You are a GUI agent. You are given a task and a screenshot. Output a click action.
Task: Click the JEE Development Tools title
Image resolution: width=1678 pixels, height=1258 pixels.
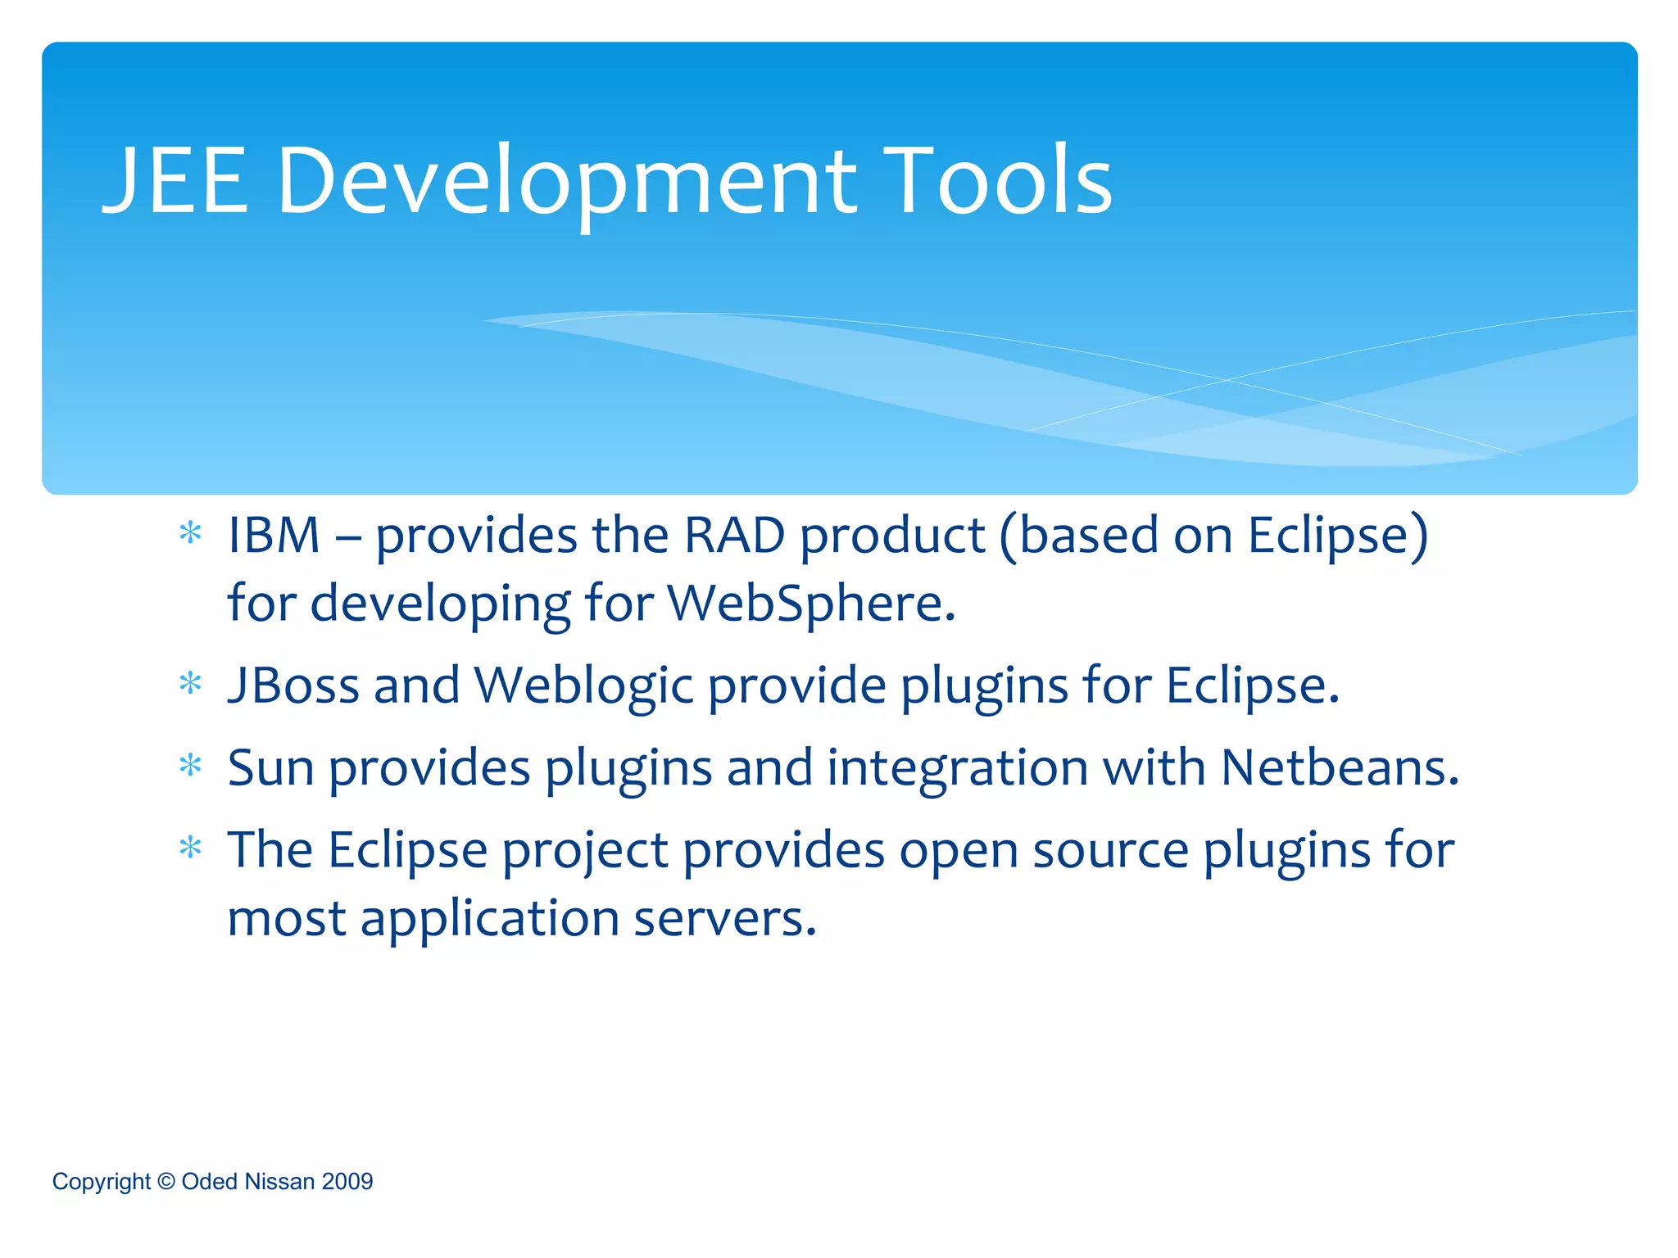point(606,180)
